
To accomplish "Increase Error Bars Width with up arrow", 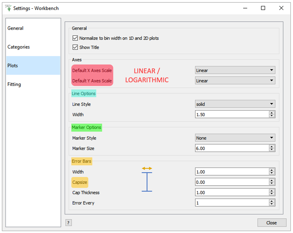I will (x=271, y=170).
